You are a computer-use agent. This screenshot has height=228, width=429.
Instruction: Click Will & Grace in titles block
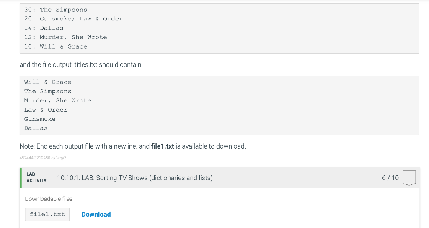point(48,82)
